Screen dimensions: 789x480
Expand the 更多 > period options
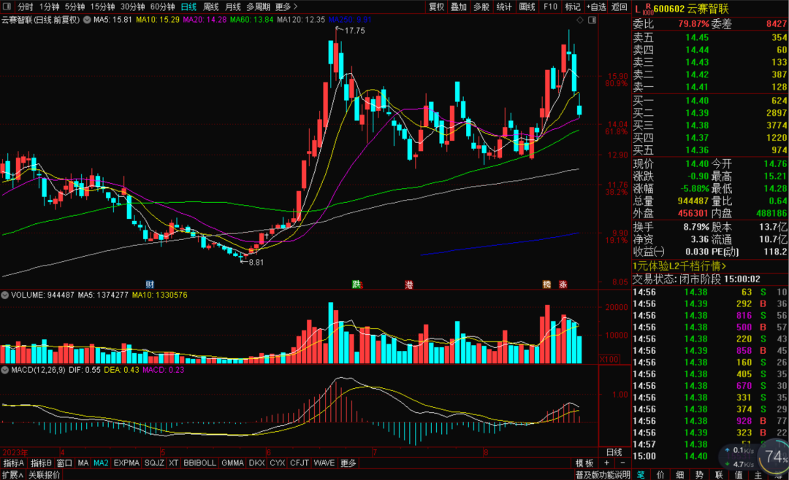tap(286, 7)
